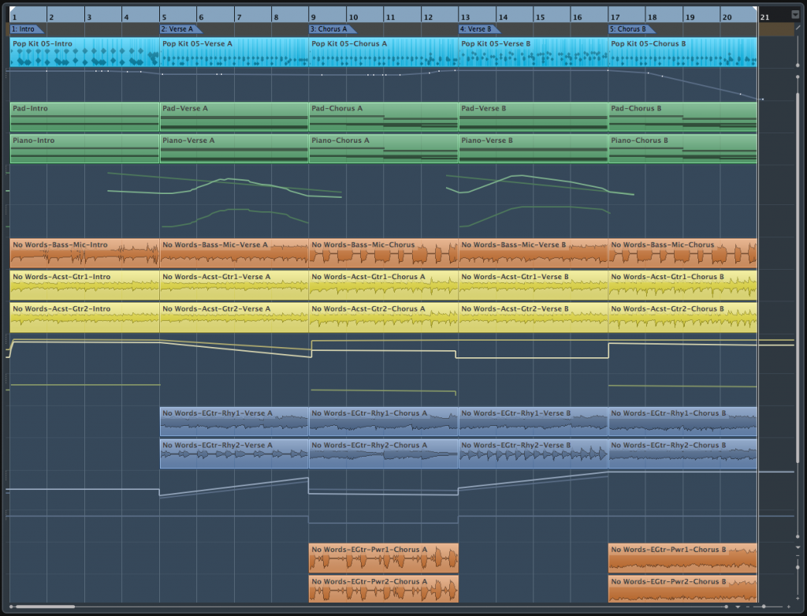Select the Piano-Chorus A MIDI clip
The width and height of the screenshot is (807, 616).
(384, 149)
